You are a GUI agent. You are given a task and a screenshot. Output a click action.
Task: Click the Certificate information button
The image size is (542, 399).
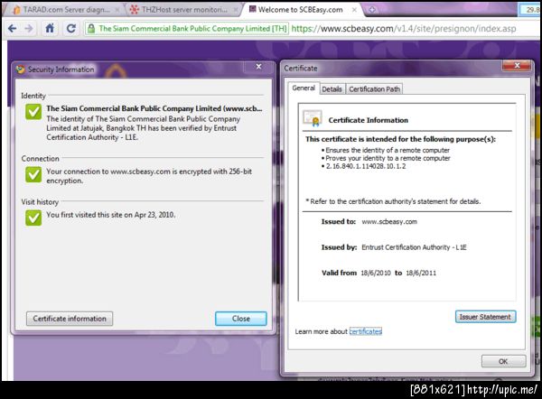70,319
